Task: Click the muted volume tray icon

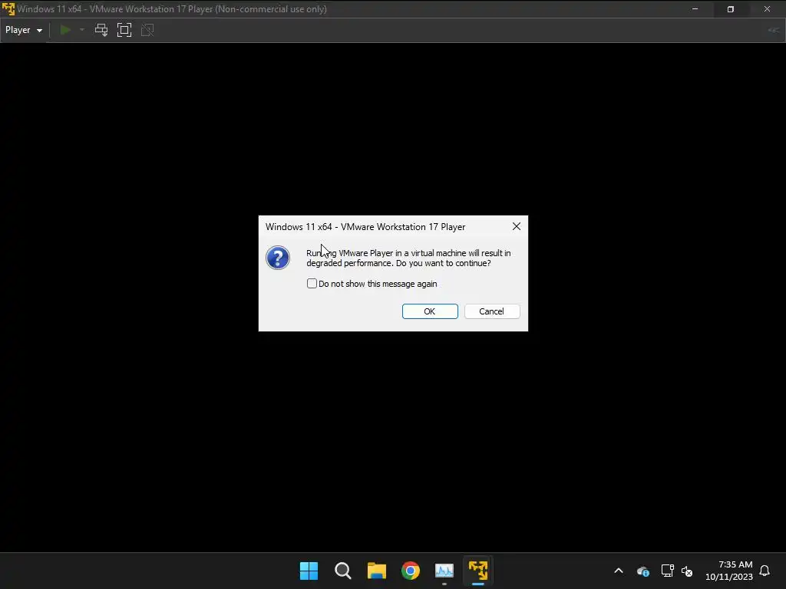Action: click(687, 571)
